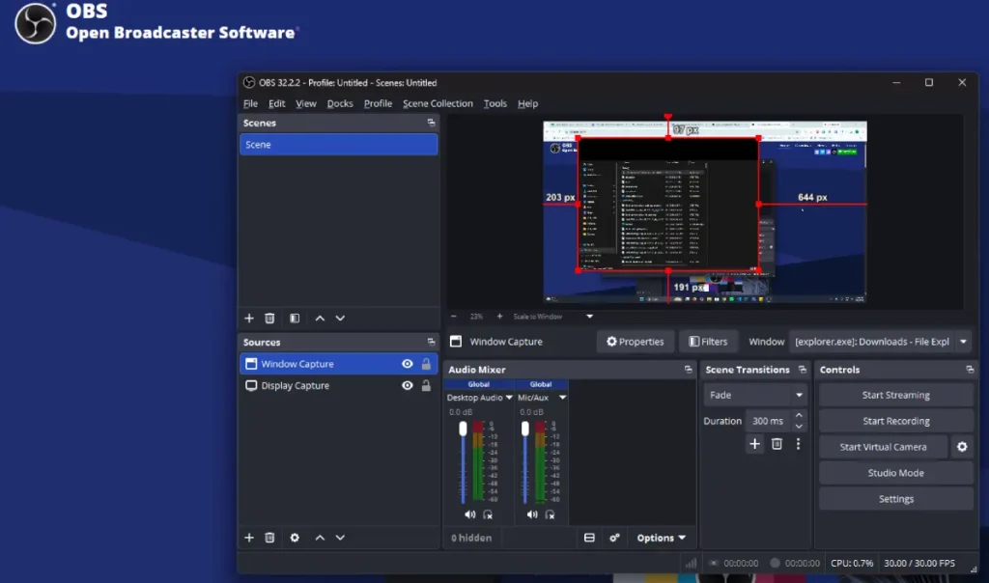Move the scene down with the arrow
Viewport: 989px width, 583px height.
(340, 319)
